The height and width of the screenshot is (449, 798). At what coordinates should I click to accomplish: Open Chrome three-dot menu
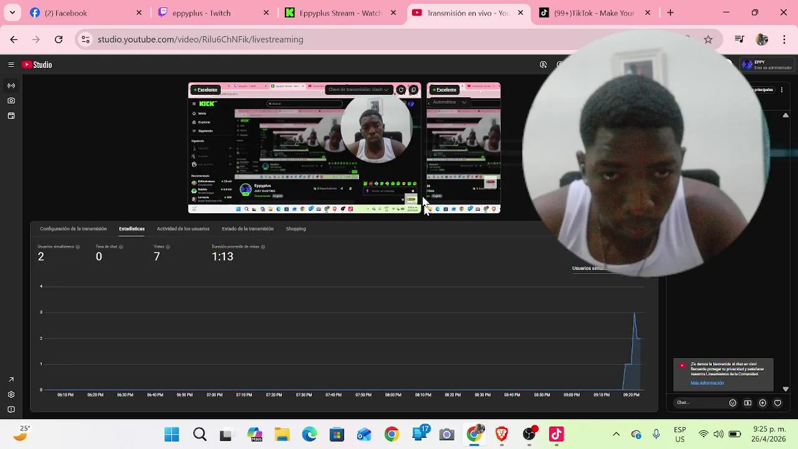coord(784,39)
